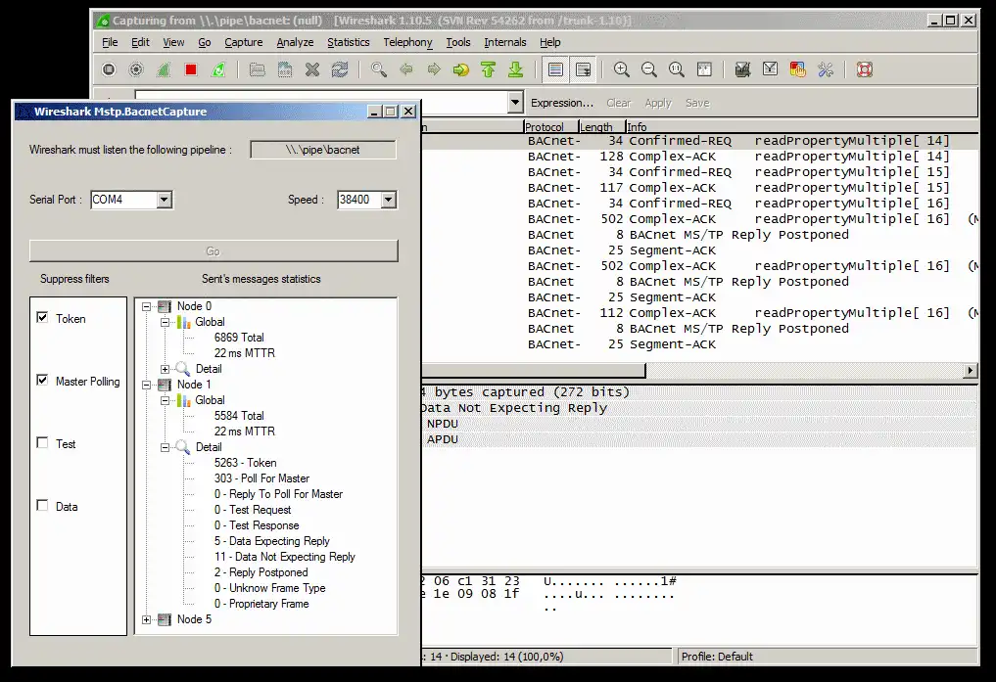Disable the Master Polling filter
996x682 pixels.
[42, 381]
